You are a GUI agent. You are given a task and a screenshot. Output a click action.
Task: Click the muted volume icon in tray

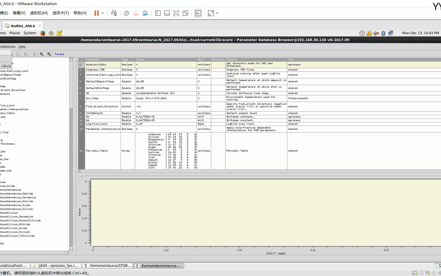tap(376, 33)
